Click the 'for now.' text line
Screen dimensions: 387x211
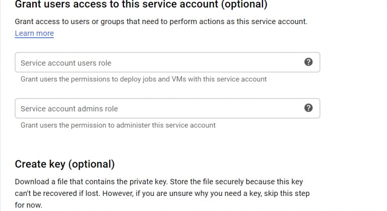28,205
